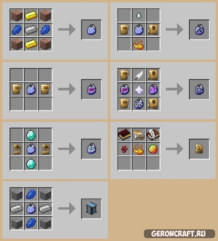Viewport: 218px width, 241px height.
Task: Click the pink arrow pearl output
Action: [x=92, y=89]
